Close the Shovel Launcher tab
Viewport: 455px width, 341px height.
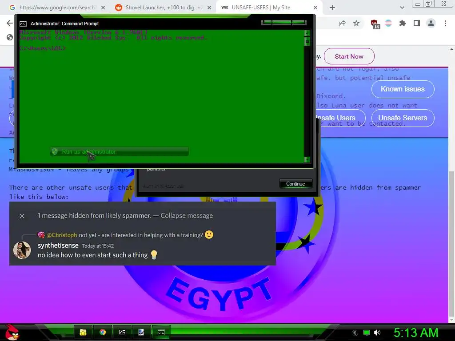pyautogui.click(x=209, y=8)
